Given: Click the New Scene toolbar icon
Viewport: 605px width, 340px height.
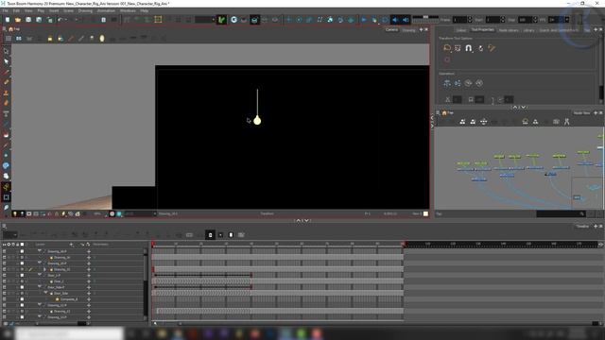Looking at the screenshot, I should (x=8, y=20).
